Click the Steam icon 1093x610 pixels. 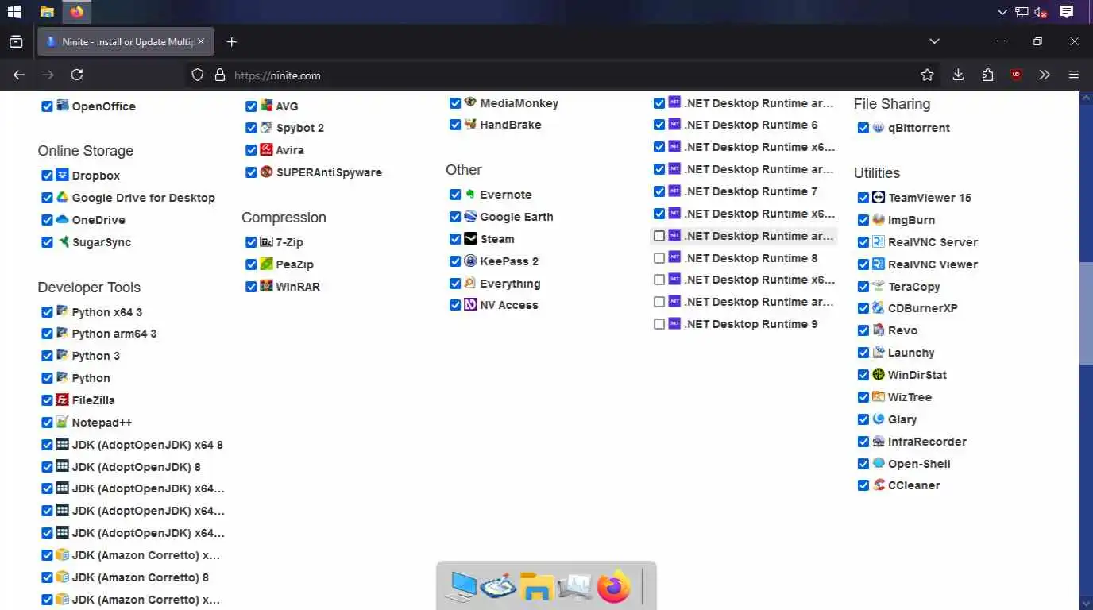[470, 238]
